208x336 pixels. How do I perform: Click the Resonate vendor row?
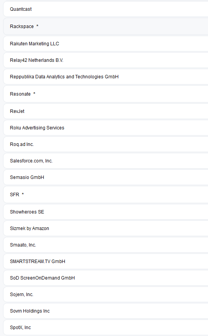coord(106,94)
